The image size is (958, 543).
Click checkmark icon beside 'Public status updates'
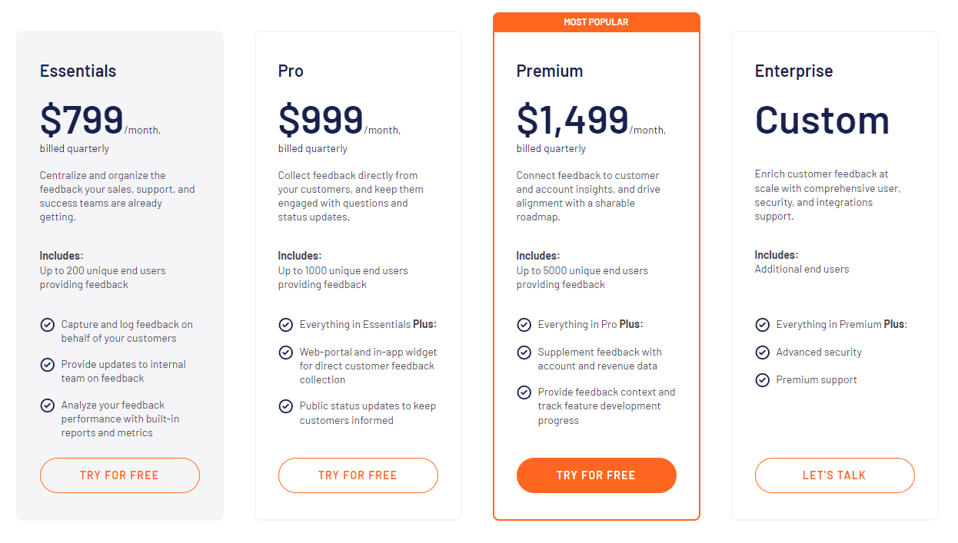(285, 406)
